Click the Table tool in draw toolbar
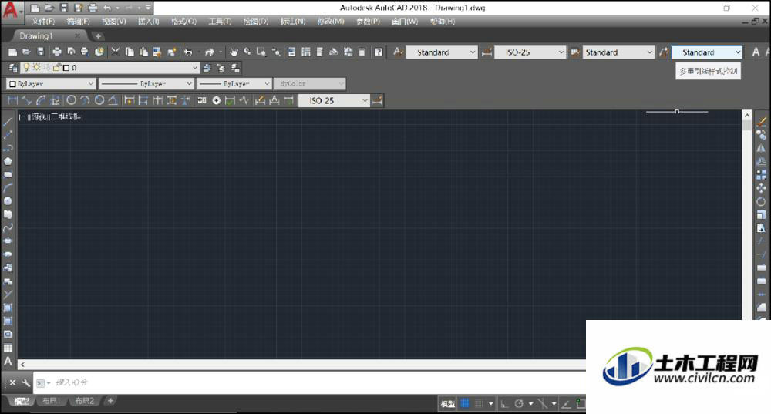The image size is (771, 414). point(8,348)
